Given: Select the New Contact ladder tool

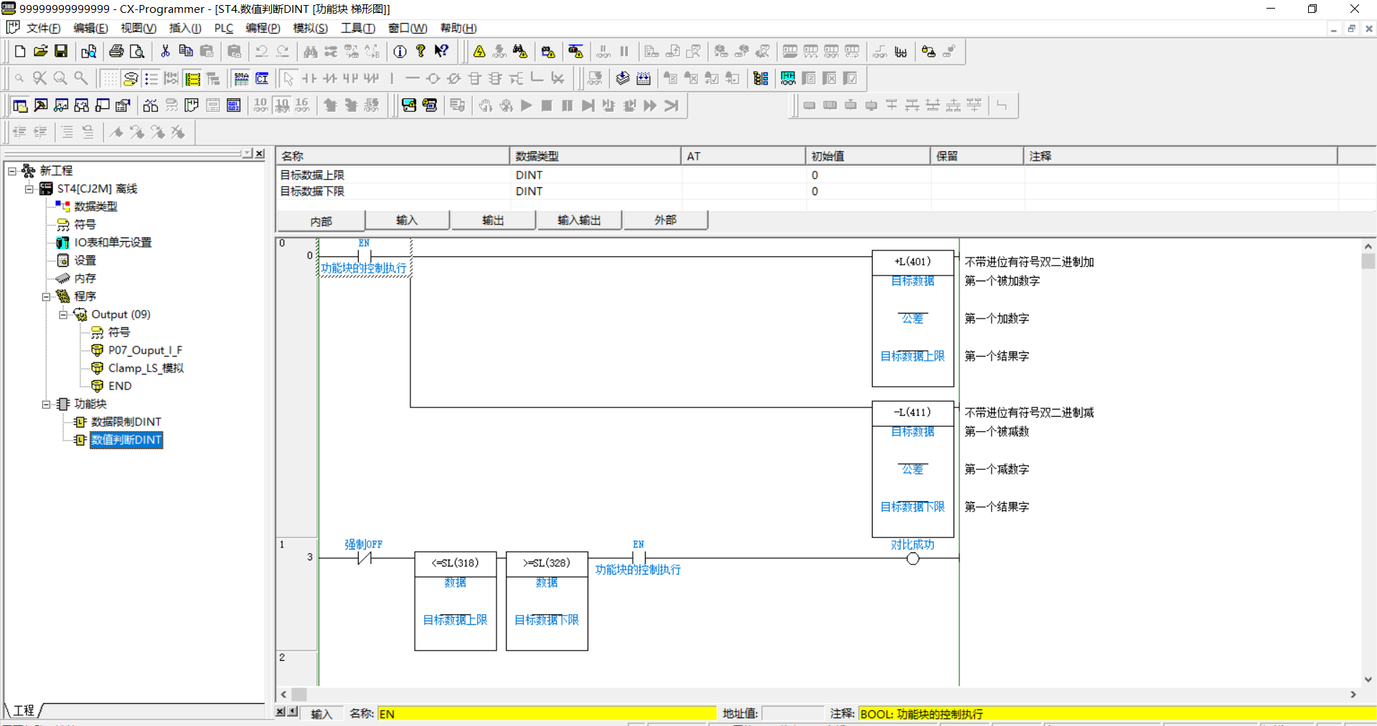Looking at the screenshot, I should coord(309,78).
